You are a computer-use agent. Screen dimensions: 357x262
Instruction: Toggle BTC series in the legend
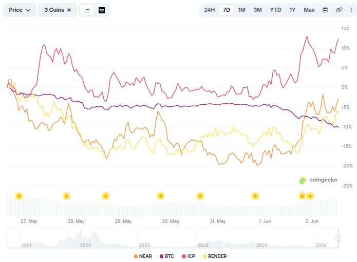pyautogui.click(x=166, y=256)
